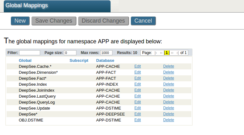Screen dimensions: 244x135
Task: Go to previous page of results
Action: coord(161,53)
